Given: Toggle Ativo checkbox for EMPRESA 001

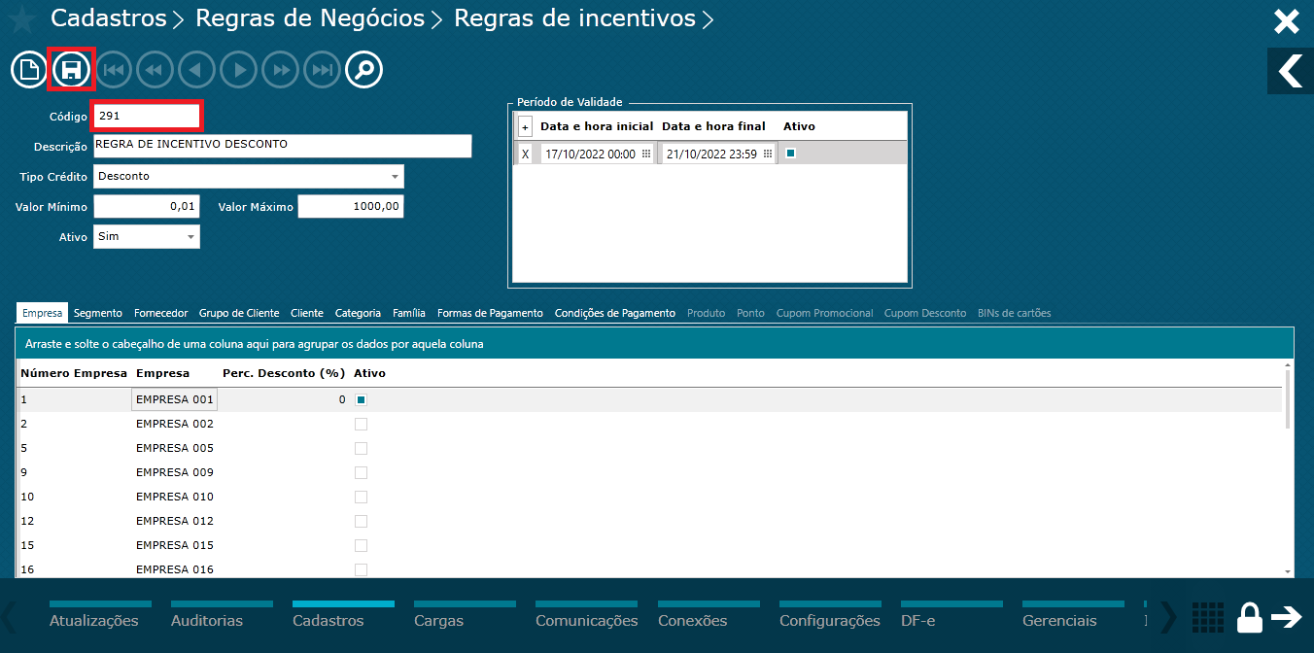Looking at the screenshot, I should pyautogui.click(x=361, y=399).
